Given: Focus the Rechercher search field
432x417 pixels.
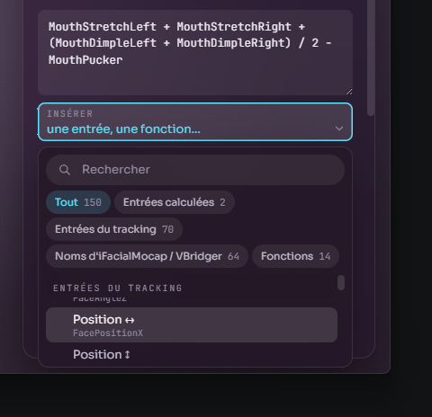Looking at the screenshot, I should tap(195, 170).
